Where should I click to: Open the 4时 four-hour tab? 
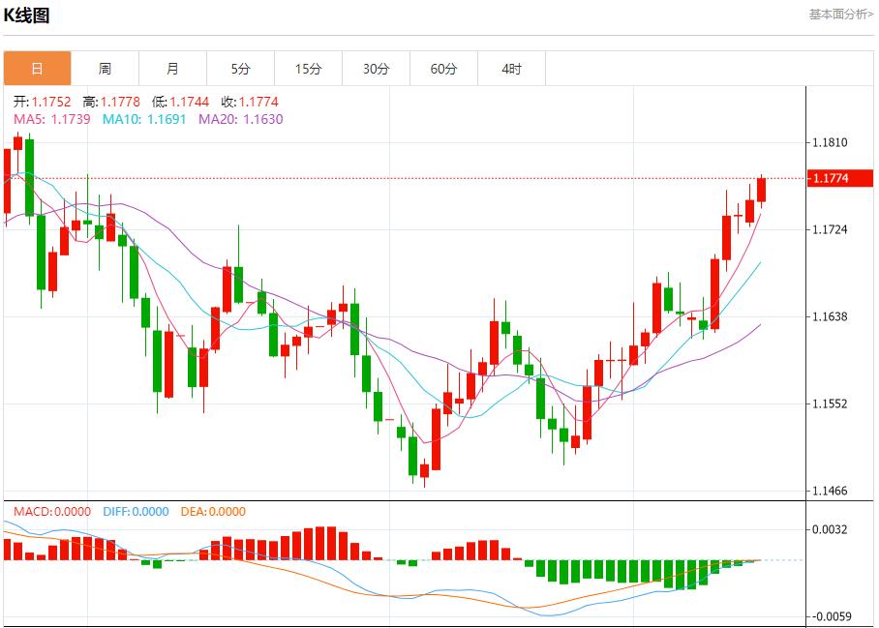(511, 69)
